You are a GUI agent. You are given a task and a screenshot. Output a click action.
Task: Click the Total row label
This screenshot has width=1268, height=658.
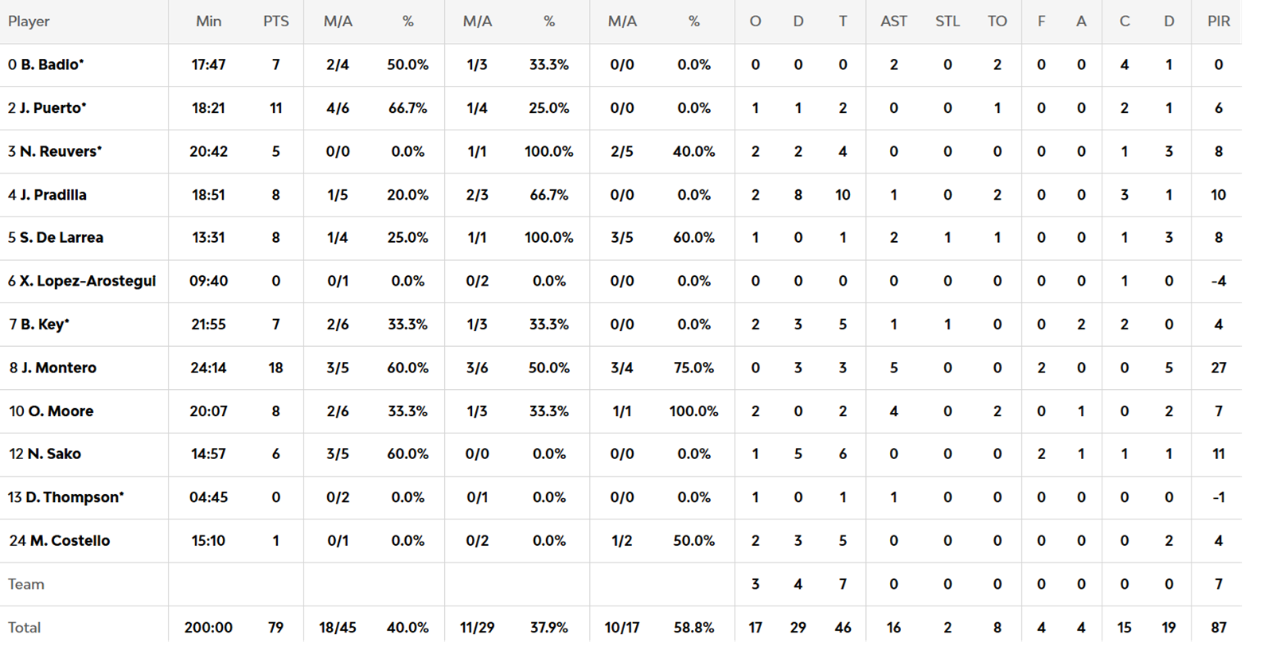click(24, 628)
